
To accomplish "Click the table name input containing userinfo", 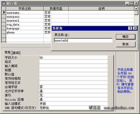I will click(83, 40).
